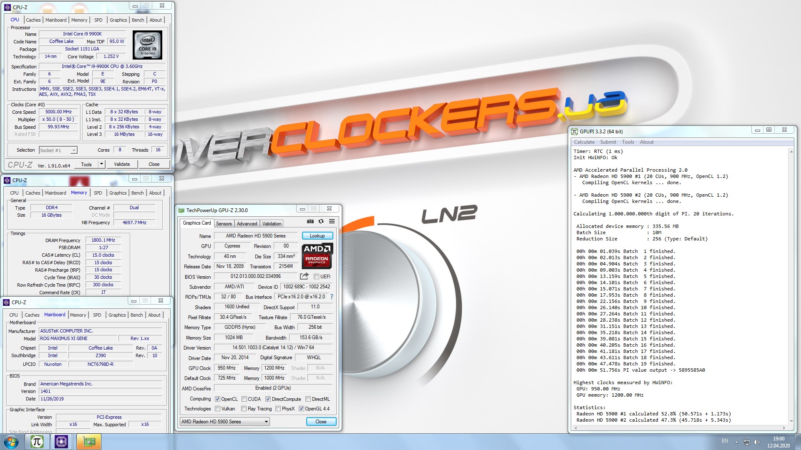Viewport: 801px width, 450px height.
Task: Toggle the OpenGL 4.4 checkbox
Action: point(301,409)
